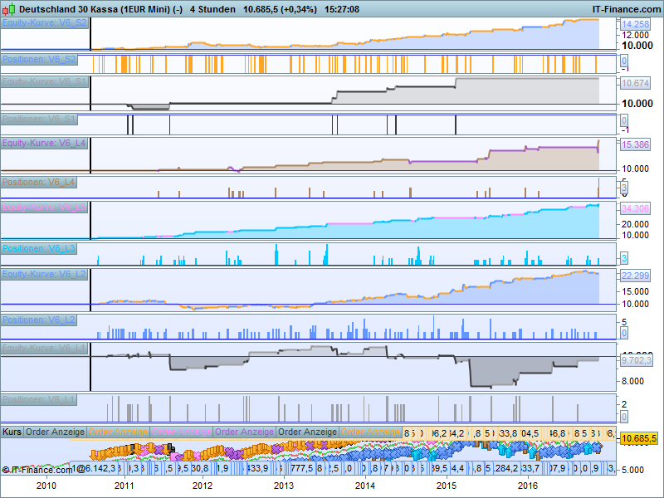Click the 14.258 value tag on V6_S2 equity axis
Viewport: 664px width, 498px height.
pos(635,24)
